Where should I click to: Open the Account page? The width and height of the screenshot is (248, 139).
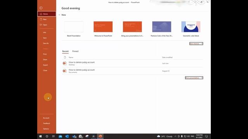46,118
